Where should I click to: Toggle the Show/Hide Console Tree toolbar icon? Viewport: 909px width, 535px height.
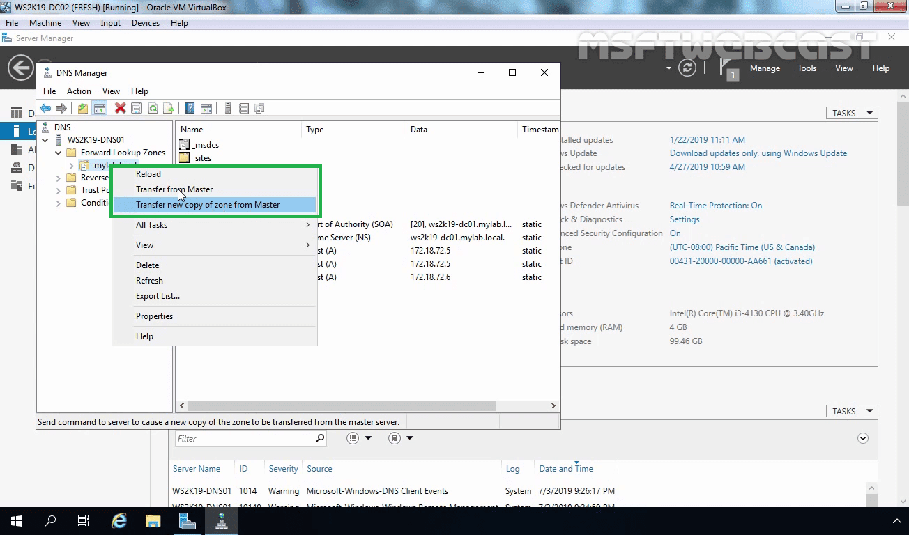click(x=100, y=108)
